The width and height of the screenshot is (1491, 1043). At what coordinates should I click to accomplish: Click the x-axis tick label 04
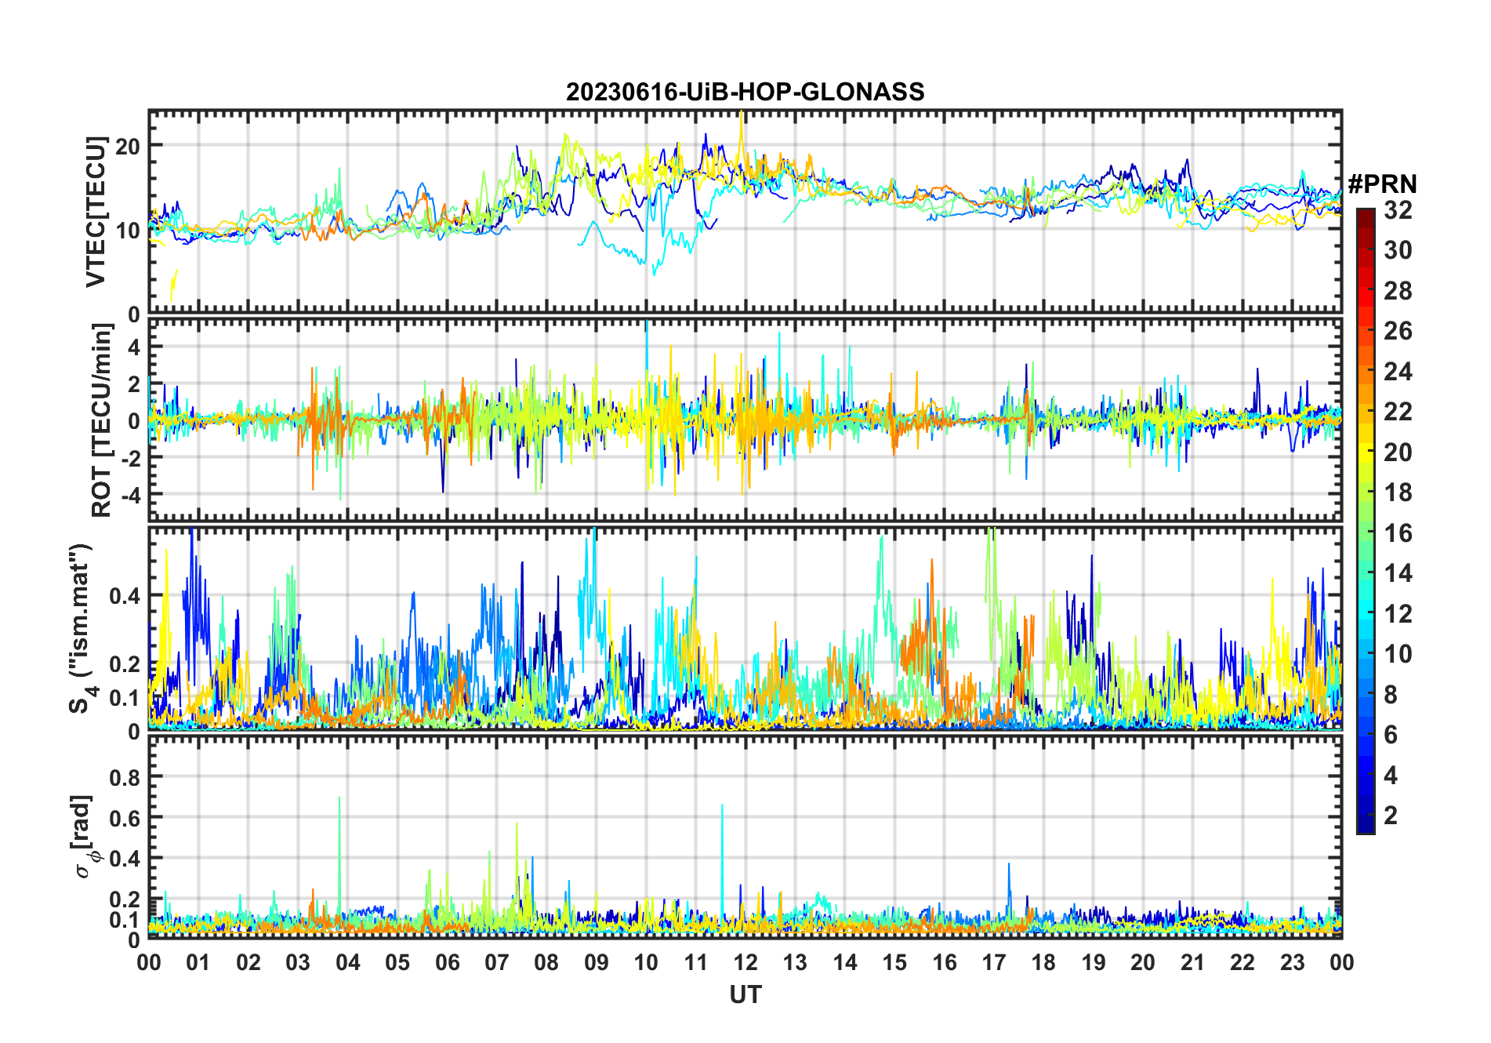pos(348,962)
